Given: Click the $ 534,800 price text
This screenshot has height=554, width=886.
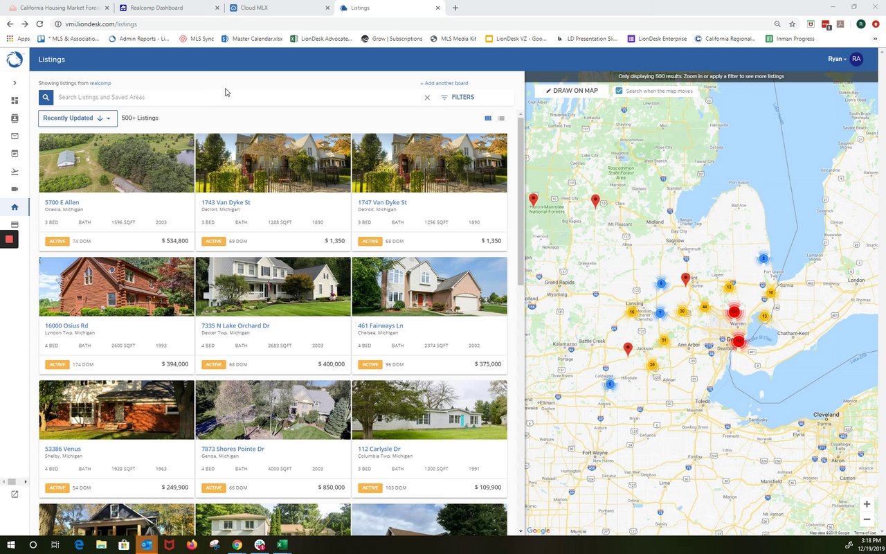Looking at the screenshot, I should (175, 241).
